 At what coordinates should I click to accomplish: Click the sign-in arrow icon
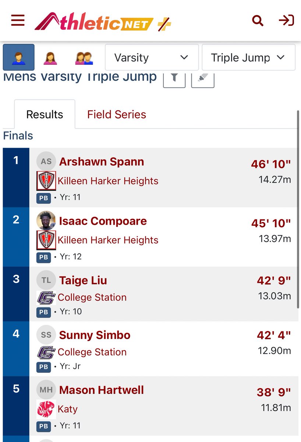pyautogui.click(x=286, y=21)
